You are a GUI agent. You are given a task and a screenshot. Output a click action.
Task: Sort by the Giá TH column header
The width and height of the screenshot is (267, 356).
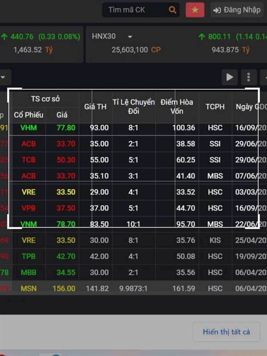pyautogui.click(x=95, y=107)
